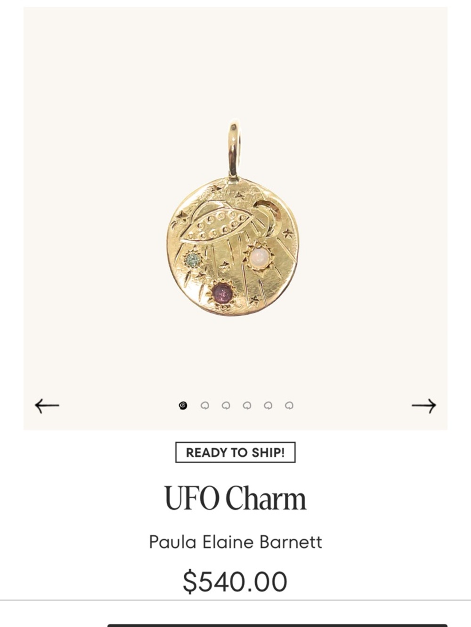Click the purple gemstone on the charm
Screen dimensions: 471x627
click(x=221, y=294)
